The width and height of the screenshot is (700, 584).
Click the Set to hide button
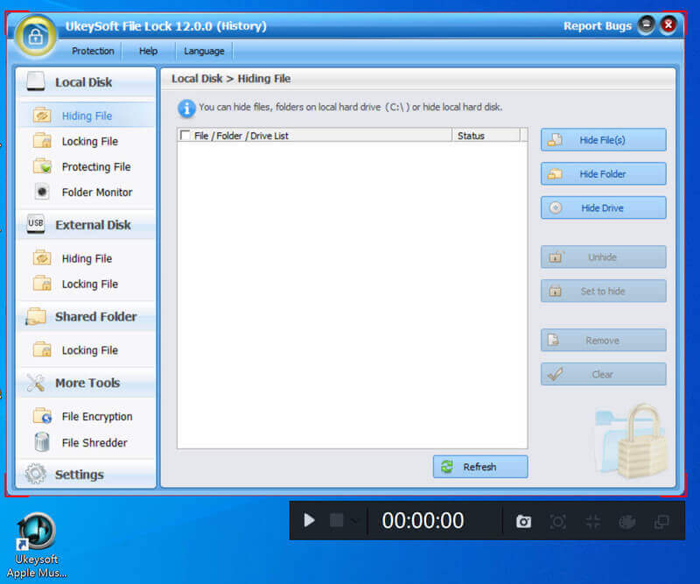[x=603, y=291]
